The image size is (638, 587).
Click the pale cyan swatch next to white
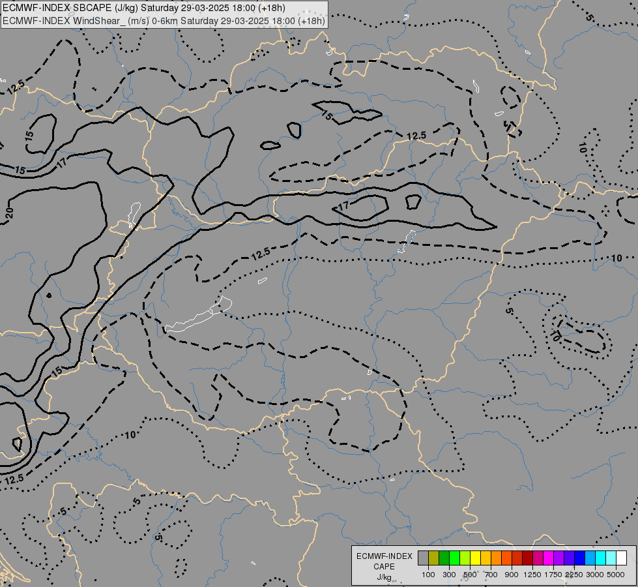coord(611,558)
